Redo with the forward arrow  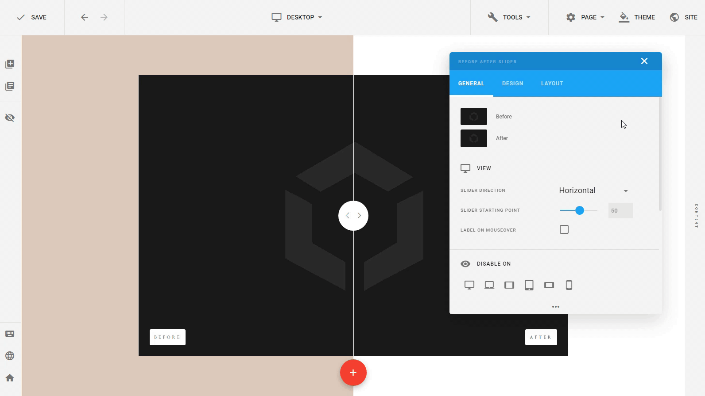[104, 17]
